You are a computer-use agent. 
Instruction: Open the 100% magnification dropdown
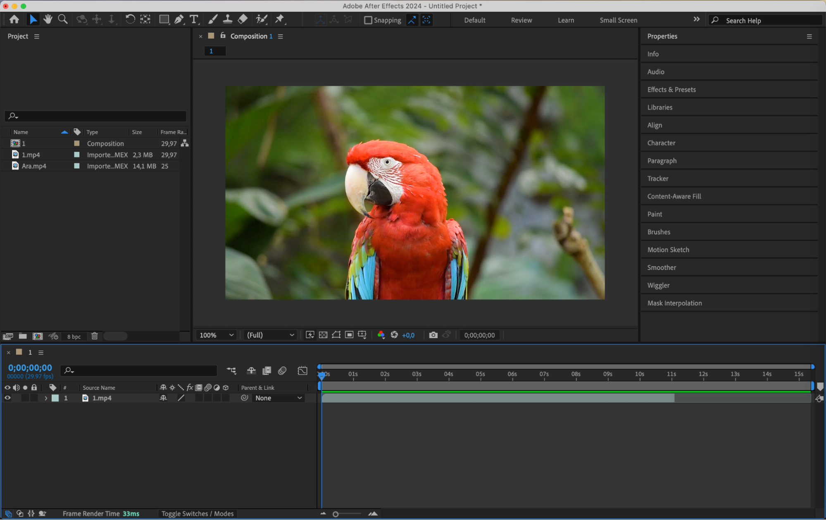point(217,335)
